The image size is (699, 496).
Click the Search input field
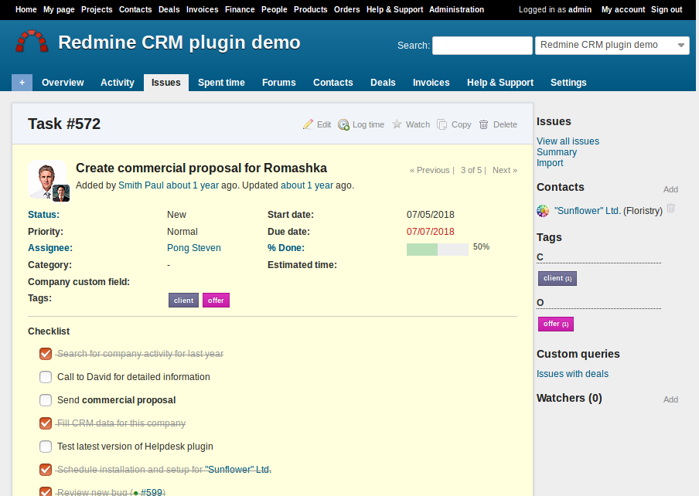click(x=482, y=46)
